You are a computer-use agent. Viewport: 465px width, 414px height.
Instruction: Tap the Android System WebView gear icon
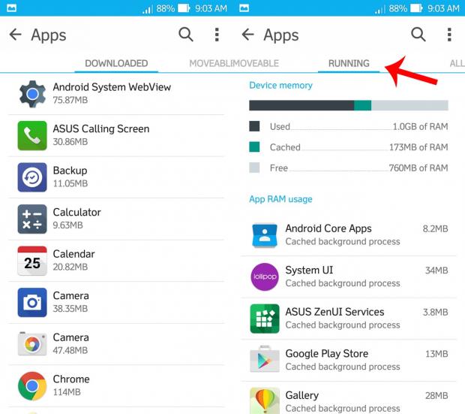(x=32, y=94)
